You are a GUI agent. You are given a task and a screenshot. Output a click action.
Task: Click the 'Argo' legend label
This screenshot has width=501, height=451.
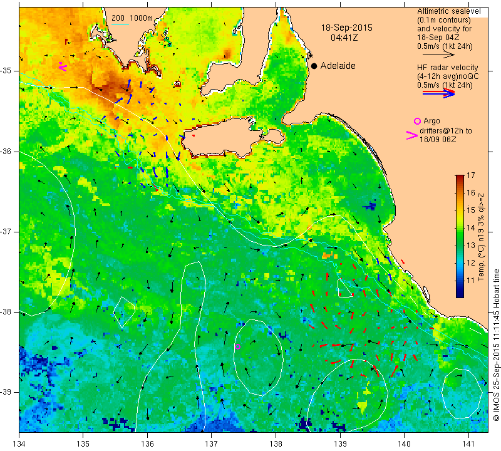click(431, 121)
